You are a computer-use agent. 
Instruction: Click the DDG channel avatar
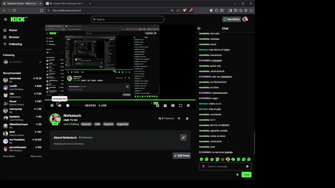[x=5, y=134]
